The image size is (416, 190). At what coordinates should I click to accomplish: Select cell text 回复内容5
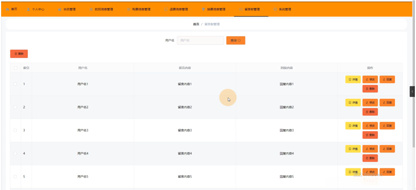[x=286, y=176]
